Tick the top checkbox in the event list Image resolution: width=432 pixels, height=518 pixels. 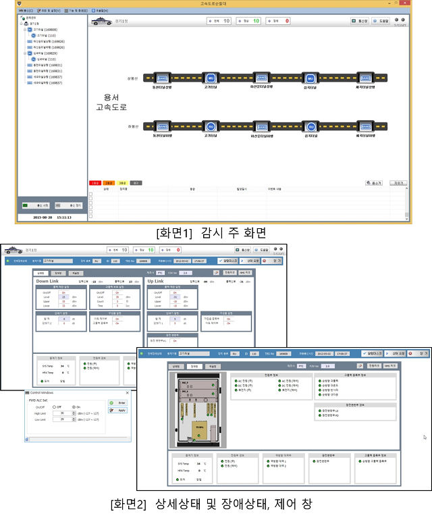pos(91,195)
